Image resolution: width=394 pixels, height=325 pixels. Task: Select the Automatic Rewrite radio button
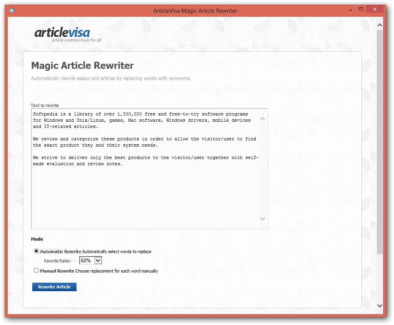[x=37, y=251]
